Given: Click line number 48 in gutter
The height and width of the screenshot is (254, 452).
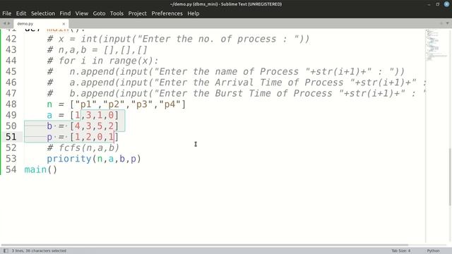Looking at the screenshot, I should [11, 104].
